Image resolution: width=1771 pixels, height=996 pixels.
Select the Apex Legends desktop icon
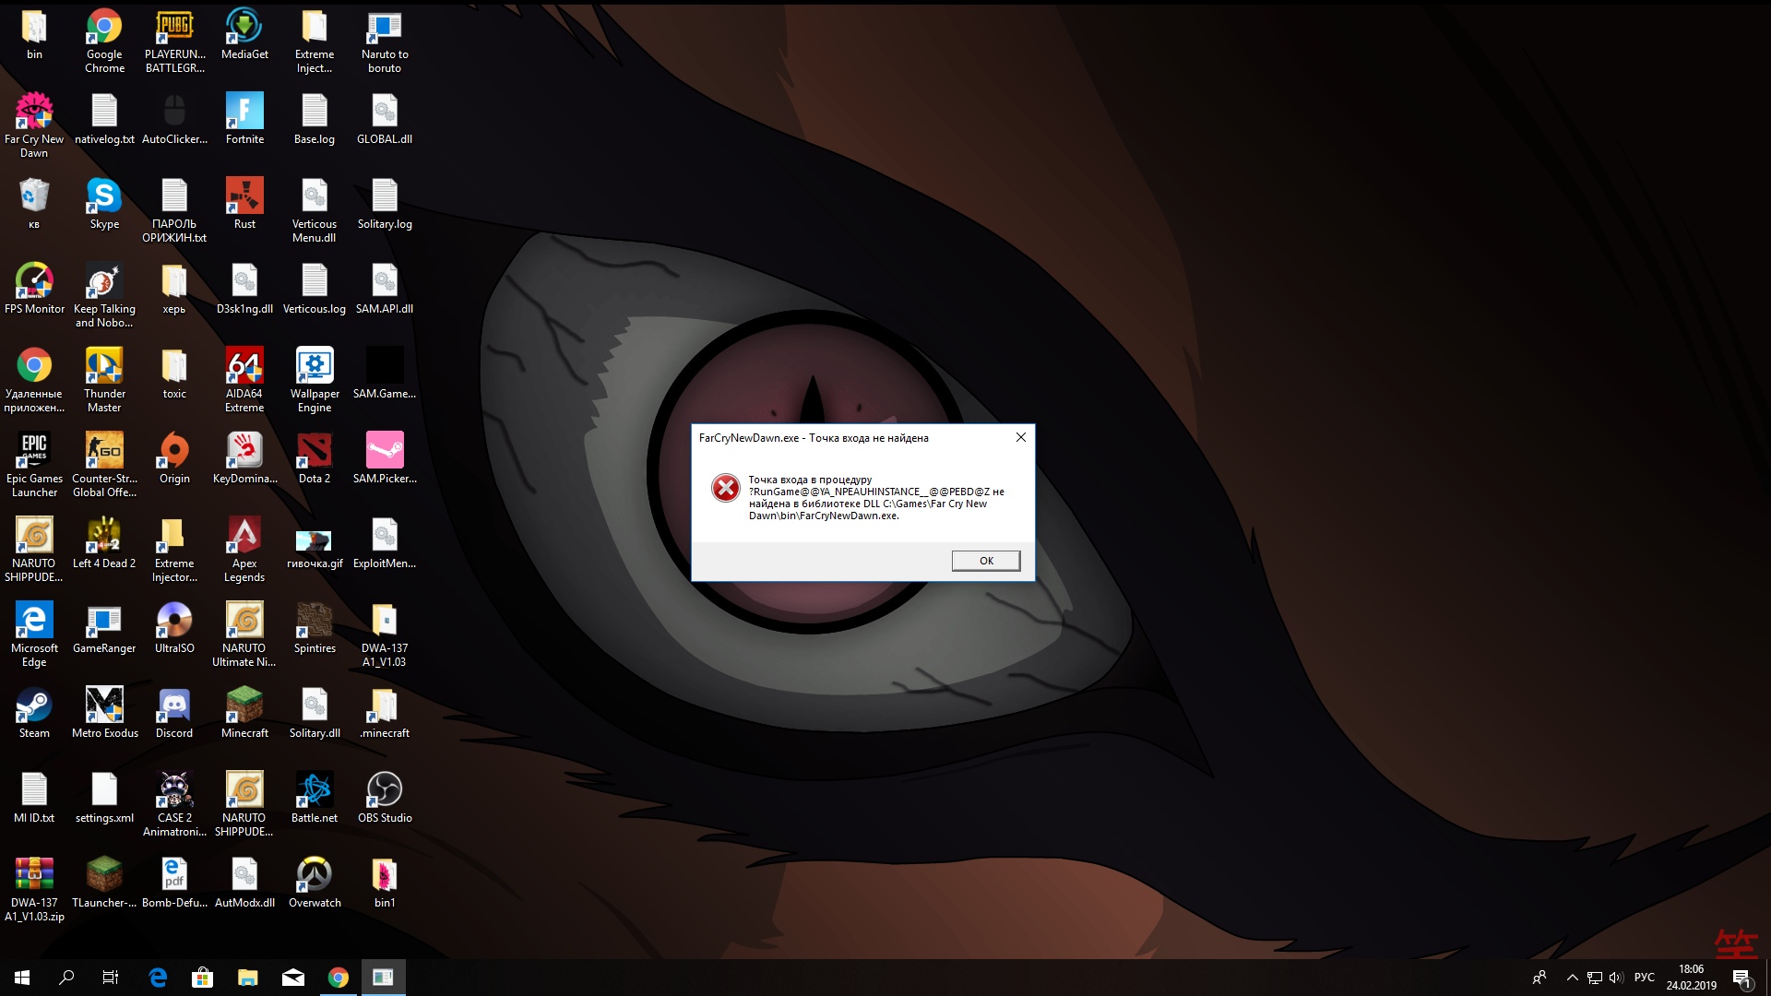pyautogui.click(x=244, y=537)
